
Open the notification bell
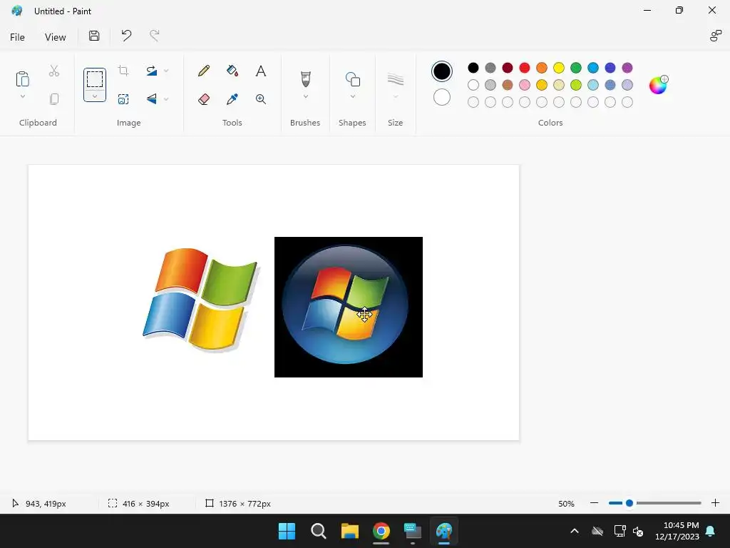711,531
